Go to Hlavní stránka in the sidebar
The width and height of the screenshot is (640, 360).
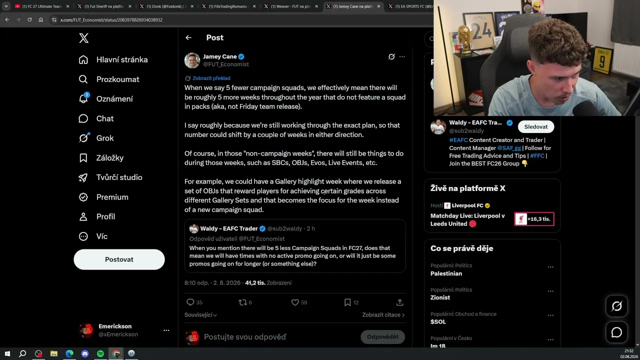pyautogui.click(x=113, y=59)
